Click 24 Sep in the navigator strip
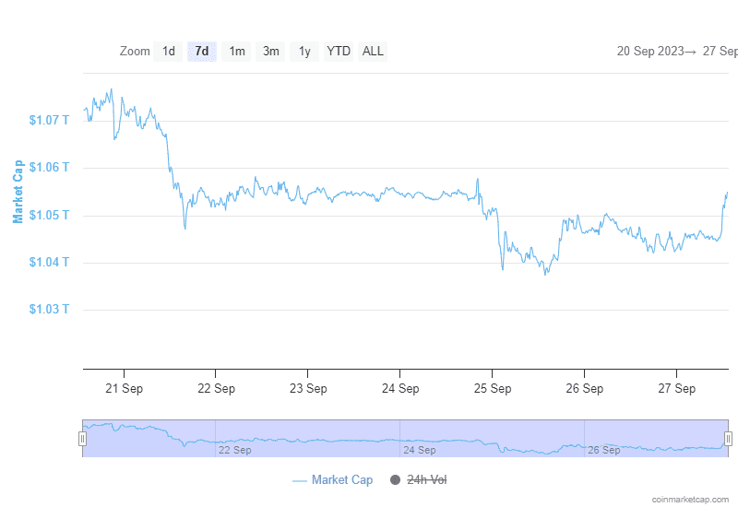Screen dimensions: 738x507 click(x=420, y=450)
